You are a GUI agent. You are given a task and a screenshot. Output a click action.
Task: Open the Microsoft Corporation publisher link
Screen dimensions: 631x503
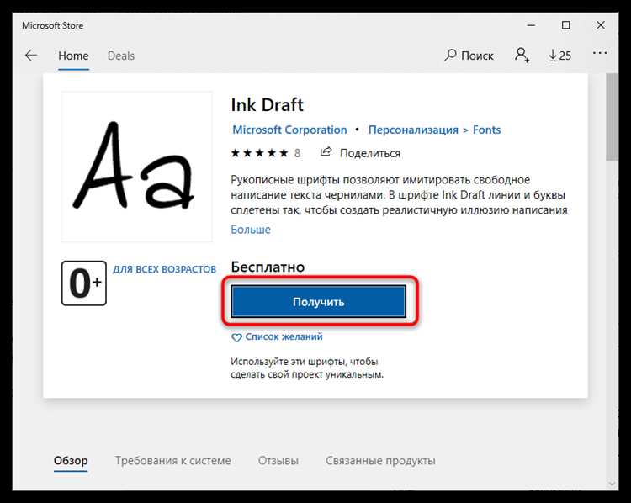(x=289, y=130)
